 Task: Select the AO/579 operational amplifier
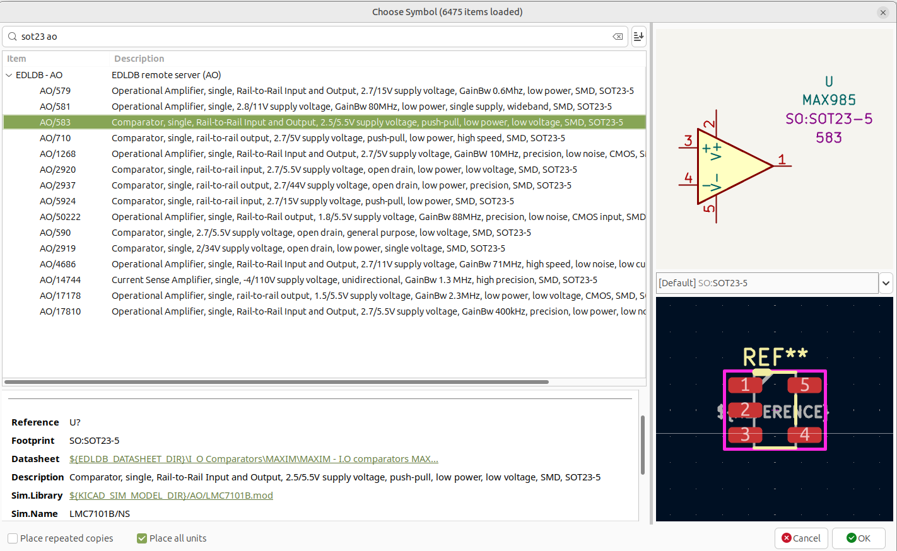coord(56,91)
